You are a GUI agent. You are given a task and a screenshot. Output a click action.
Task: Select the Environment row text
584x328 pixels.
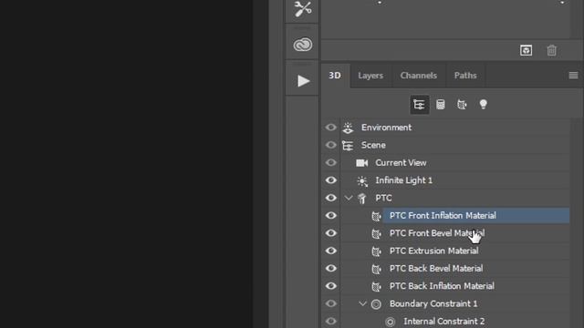(x=386, y=128)
